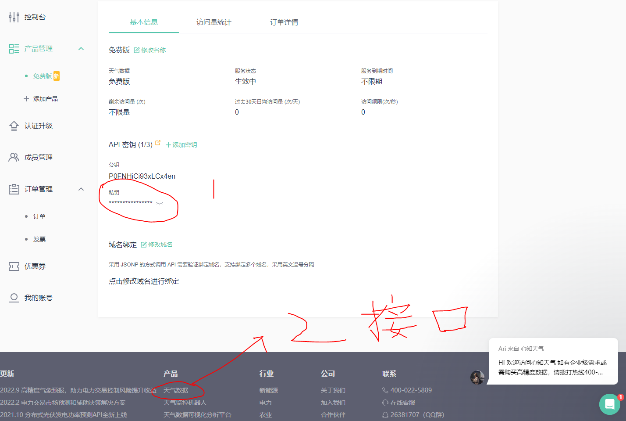Collapse the 订单管理 menu chevron
Image resolution: width=626 pixels, height=421 pixels.
pos(81,189)
